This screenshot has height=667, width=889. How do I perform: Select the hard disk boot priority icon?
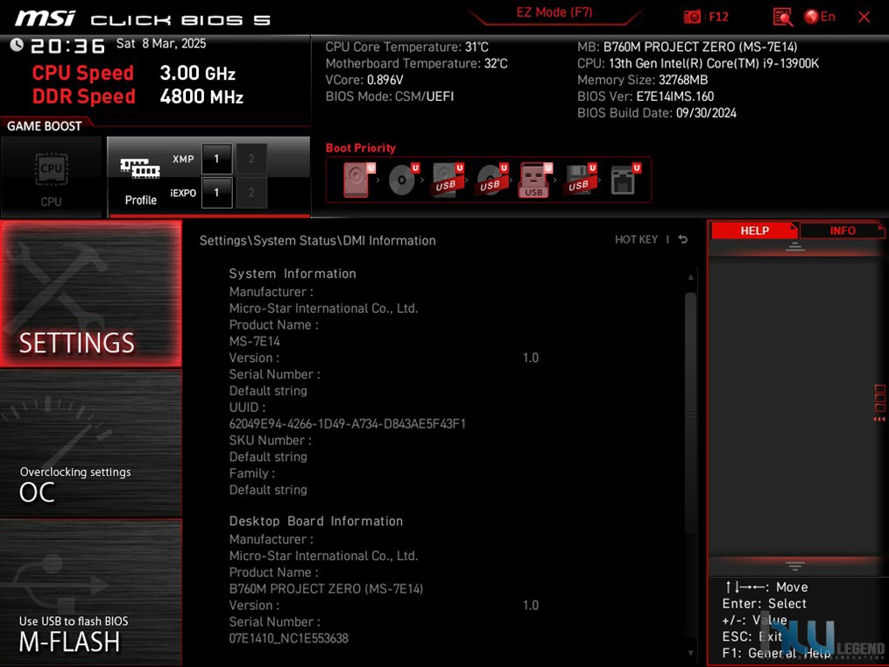(357, 180)
